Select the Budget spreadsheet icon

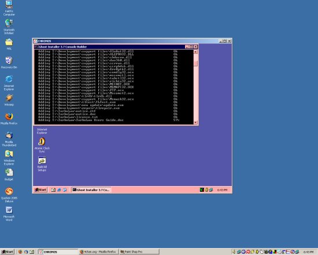click(x=9, y=174)
